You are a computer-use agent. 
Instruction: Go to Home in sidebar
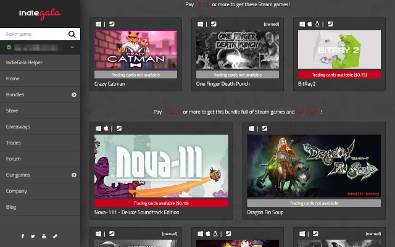(40, 78)
